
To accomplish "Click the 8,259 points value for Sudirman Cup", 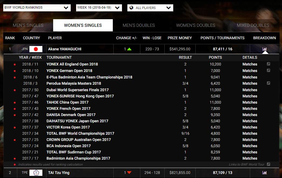I will [x=215, y=152].
